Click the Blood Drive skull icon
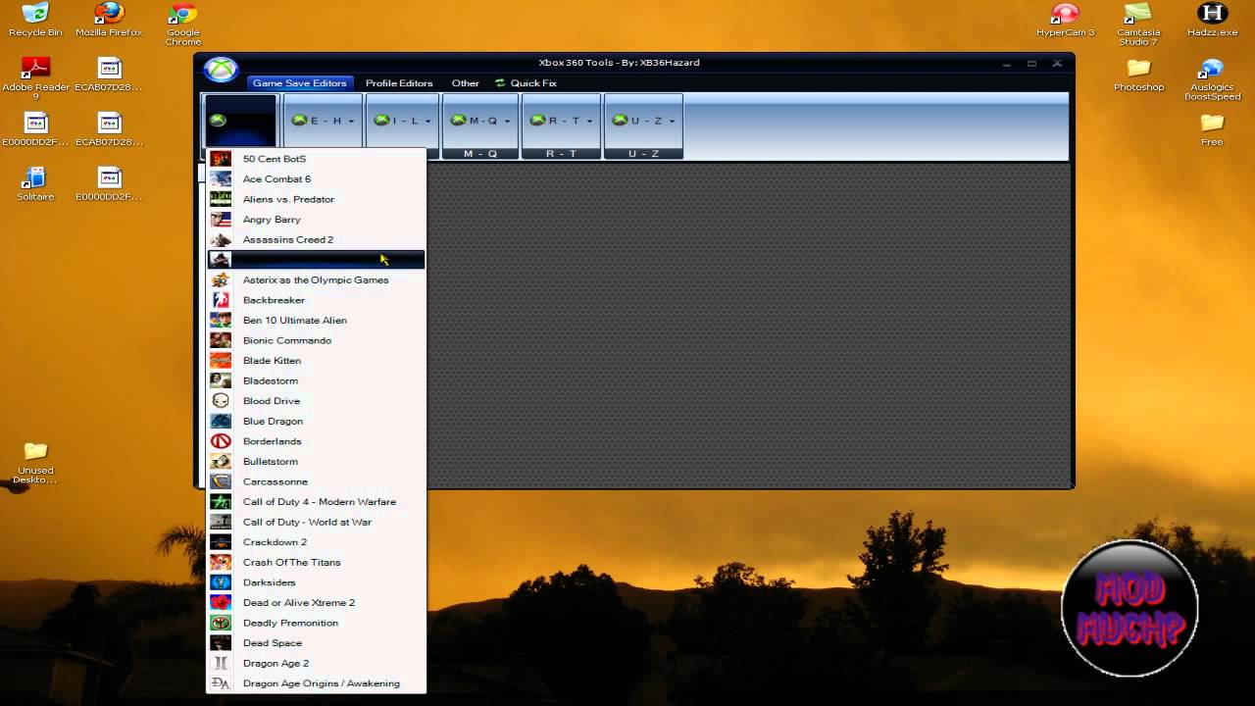The width and height of the screenshot is (1255, 706). (x=221, y=401)
